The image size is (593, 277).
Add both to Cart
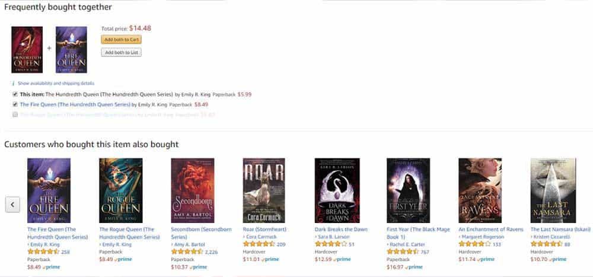click(121, 39)
